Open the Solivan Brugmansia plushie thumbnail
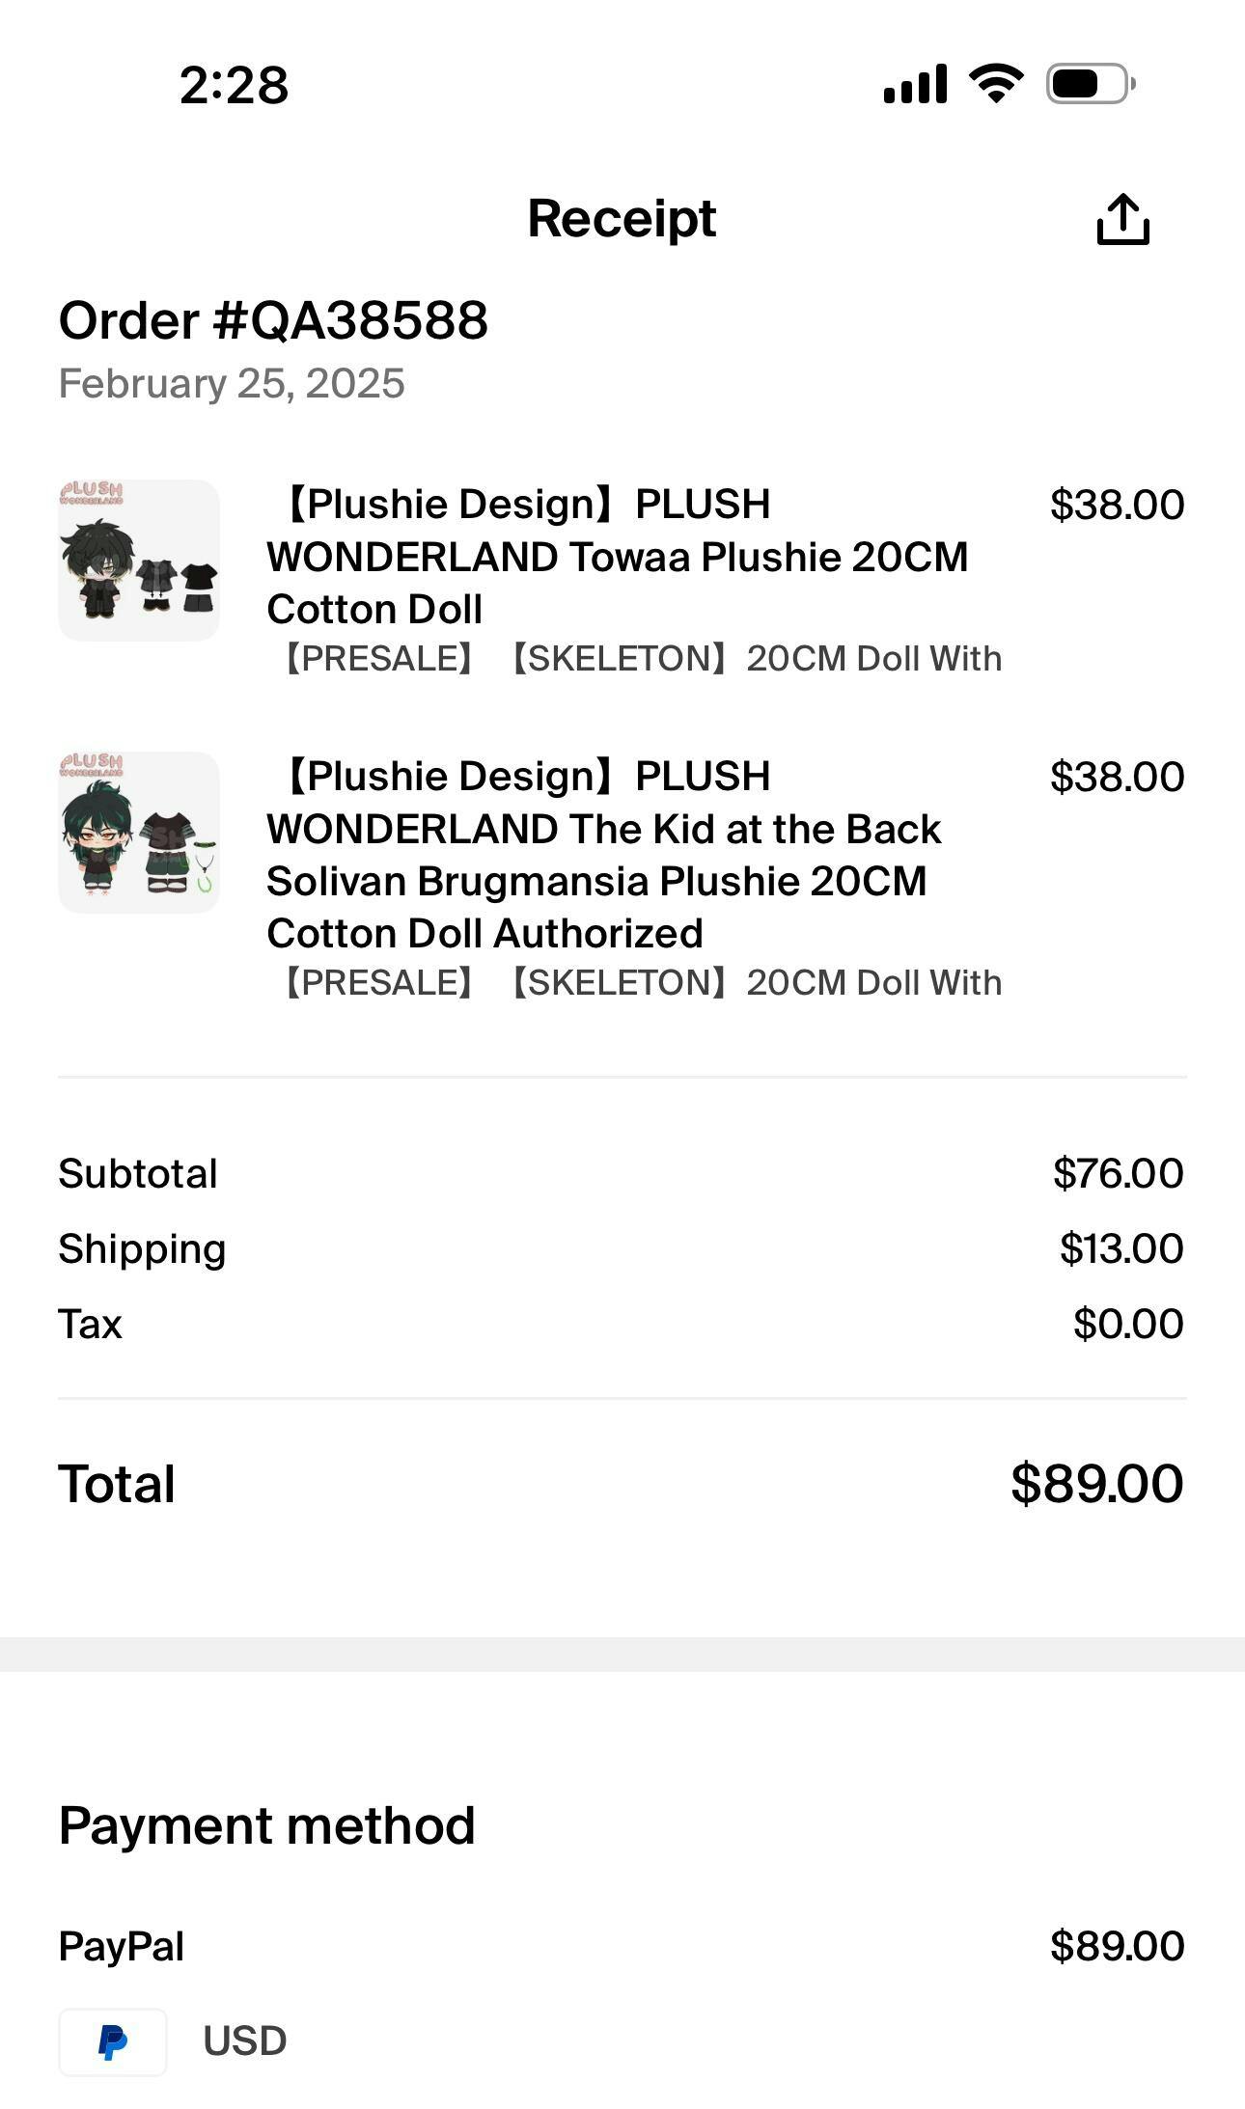 pos(139,833)
